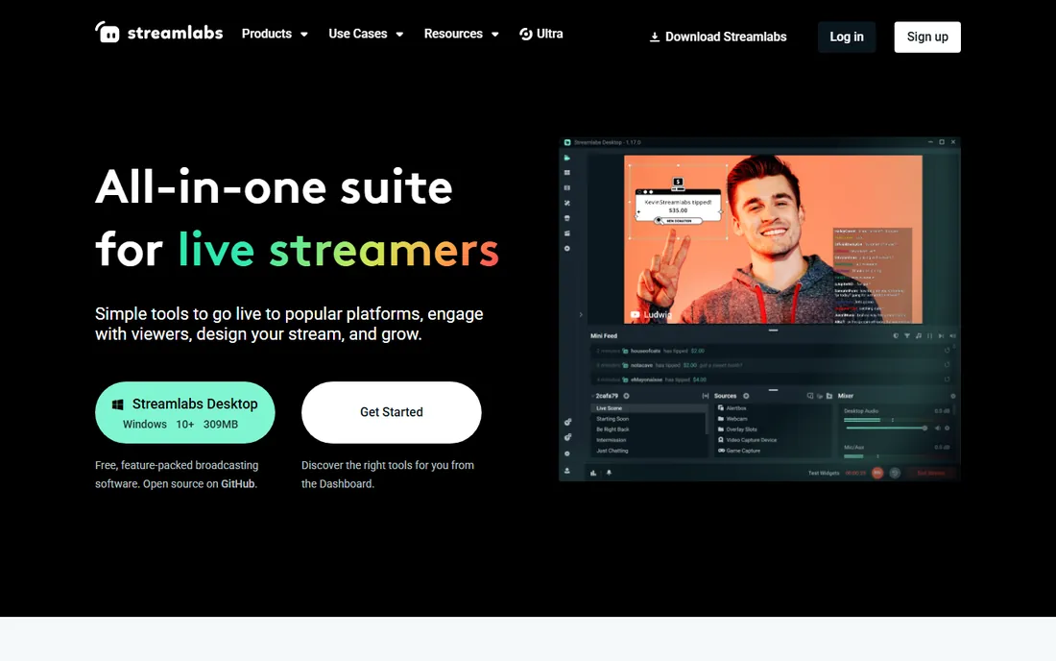This screenshot has height=661, width=1056.
Task: Click the Streamlabs Desktop app preview image
Action: coord(759,309)
